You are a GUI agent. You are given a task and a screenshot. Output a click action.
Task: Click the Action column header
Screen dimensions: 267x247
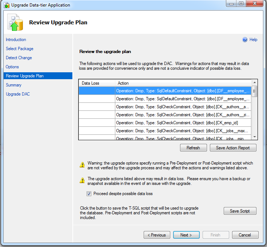tap(183, 83)
